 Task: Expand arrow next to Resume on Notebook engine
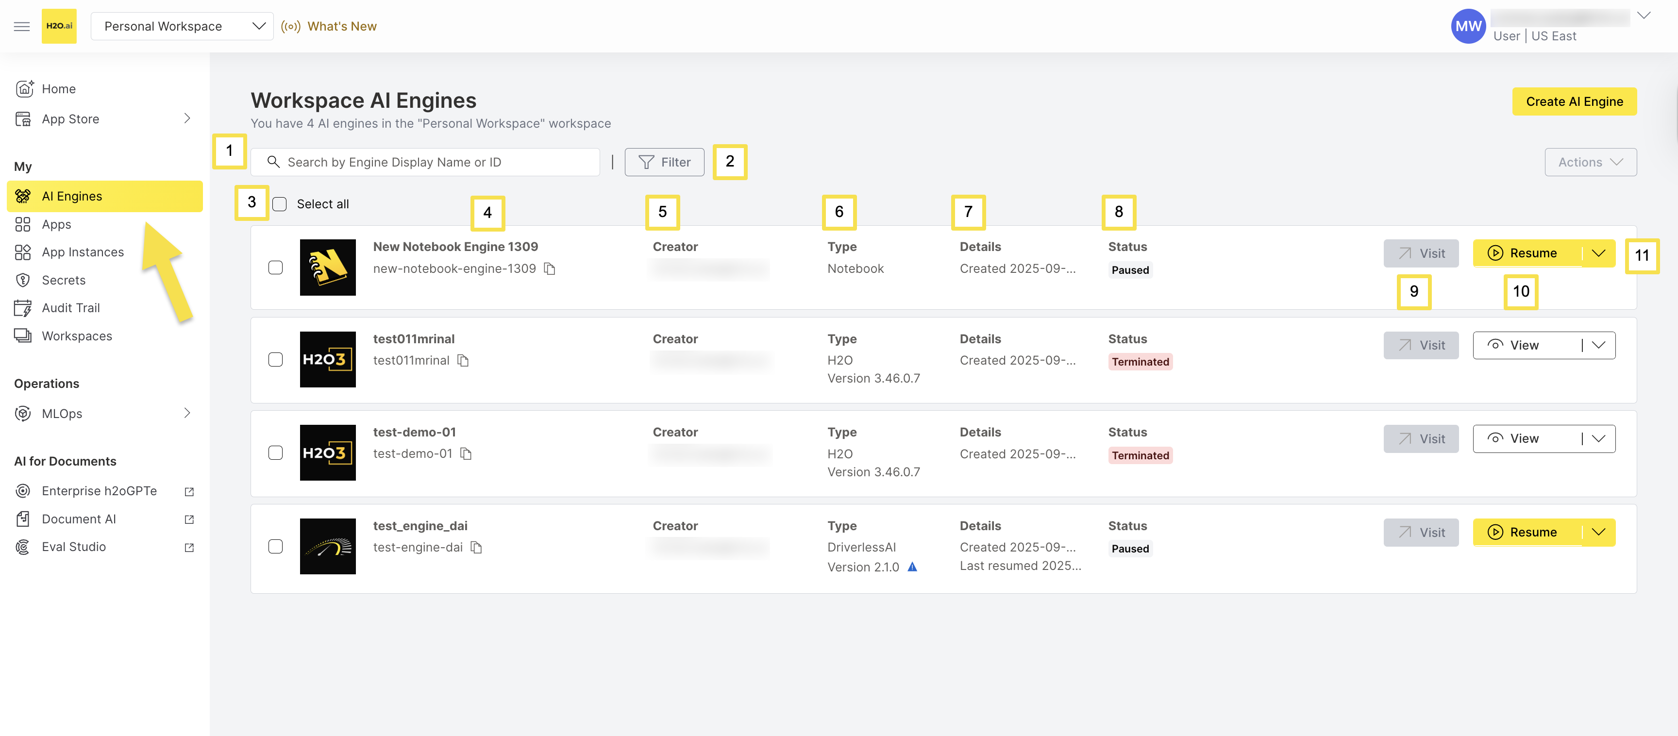(x=1598, y=253)
